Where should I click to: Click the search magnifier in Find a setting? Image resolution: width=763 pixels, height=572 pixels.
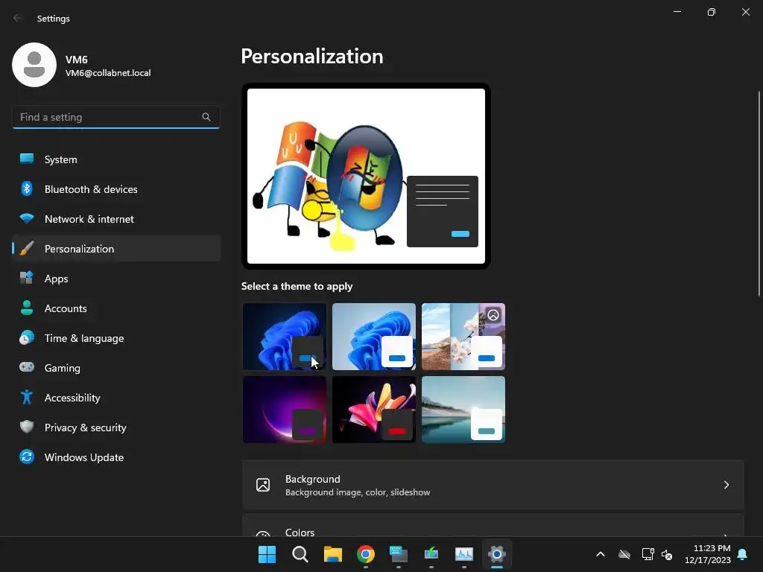206,117
